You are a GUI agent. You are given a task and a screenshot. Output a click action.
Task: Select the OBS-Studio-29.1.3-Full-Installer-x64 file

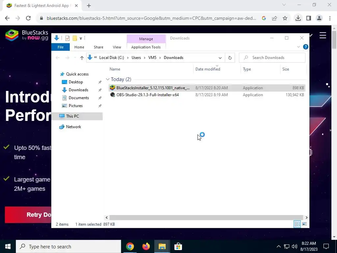click(207, 95)
